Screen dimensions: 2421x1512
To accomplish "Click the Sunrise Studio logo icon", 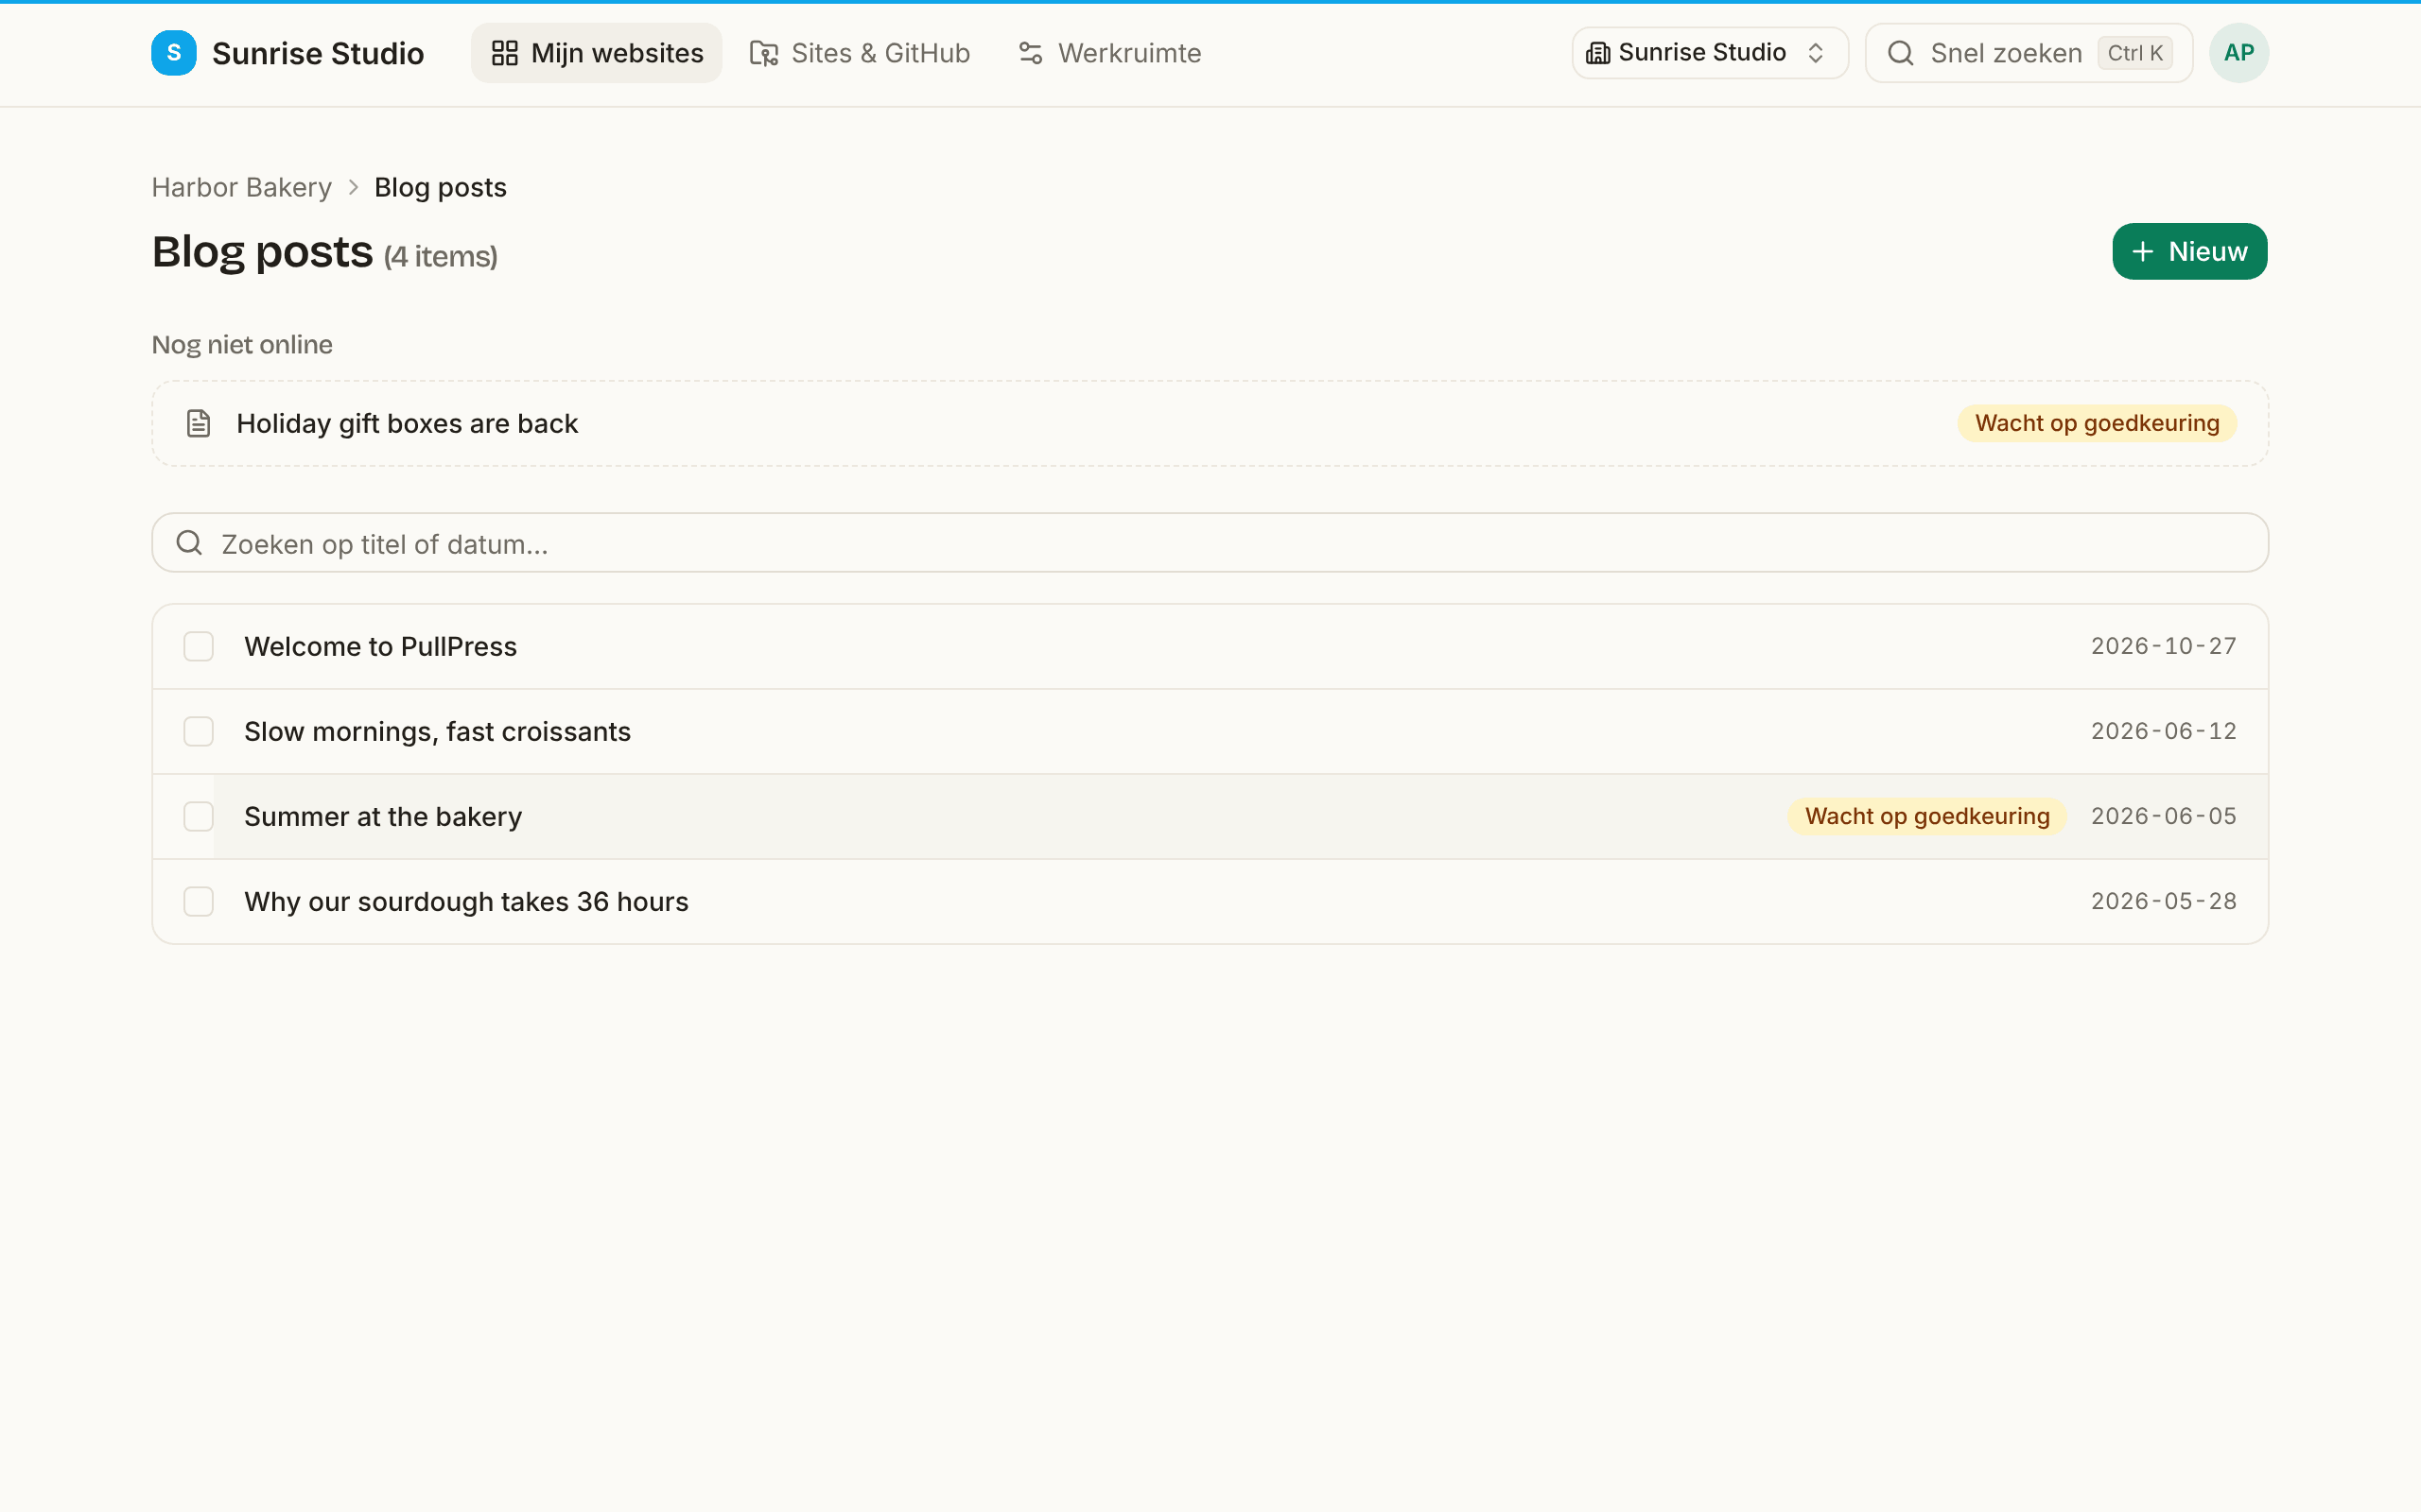I will point(173,53).
